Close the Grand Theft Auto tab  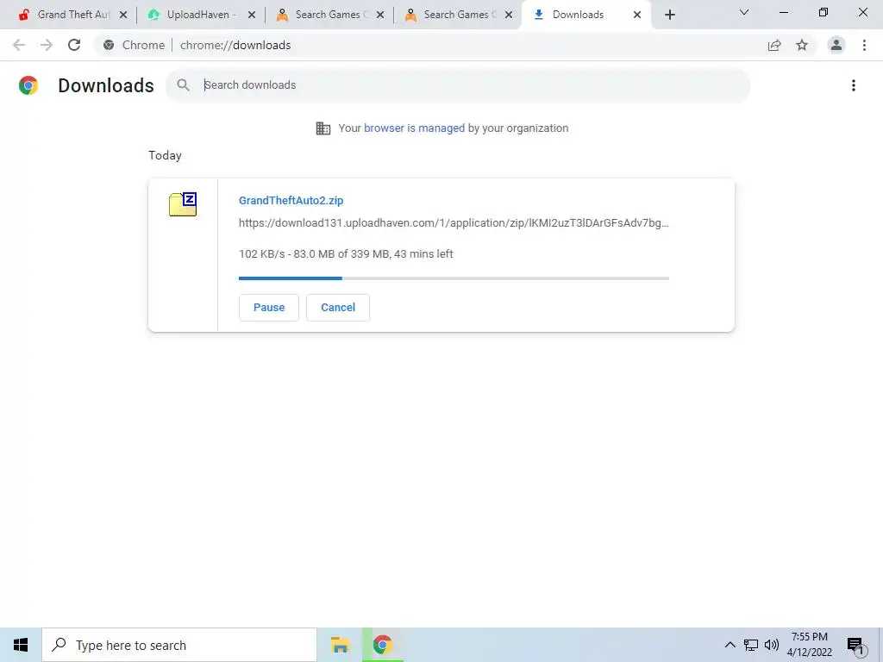[123, 15]
